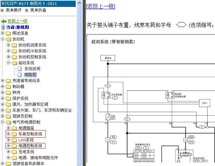Collapse the 发动机 tree node

[2, 39]
